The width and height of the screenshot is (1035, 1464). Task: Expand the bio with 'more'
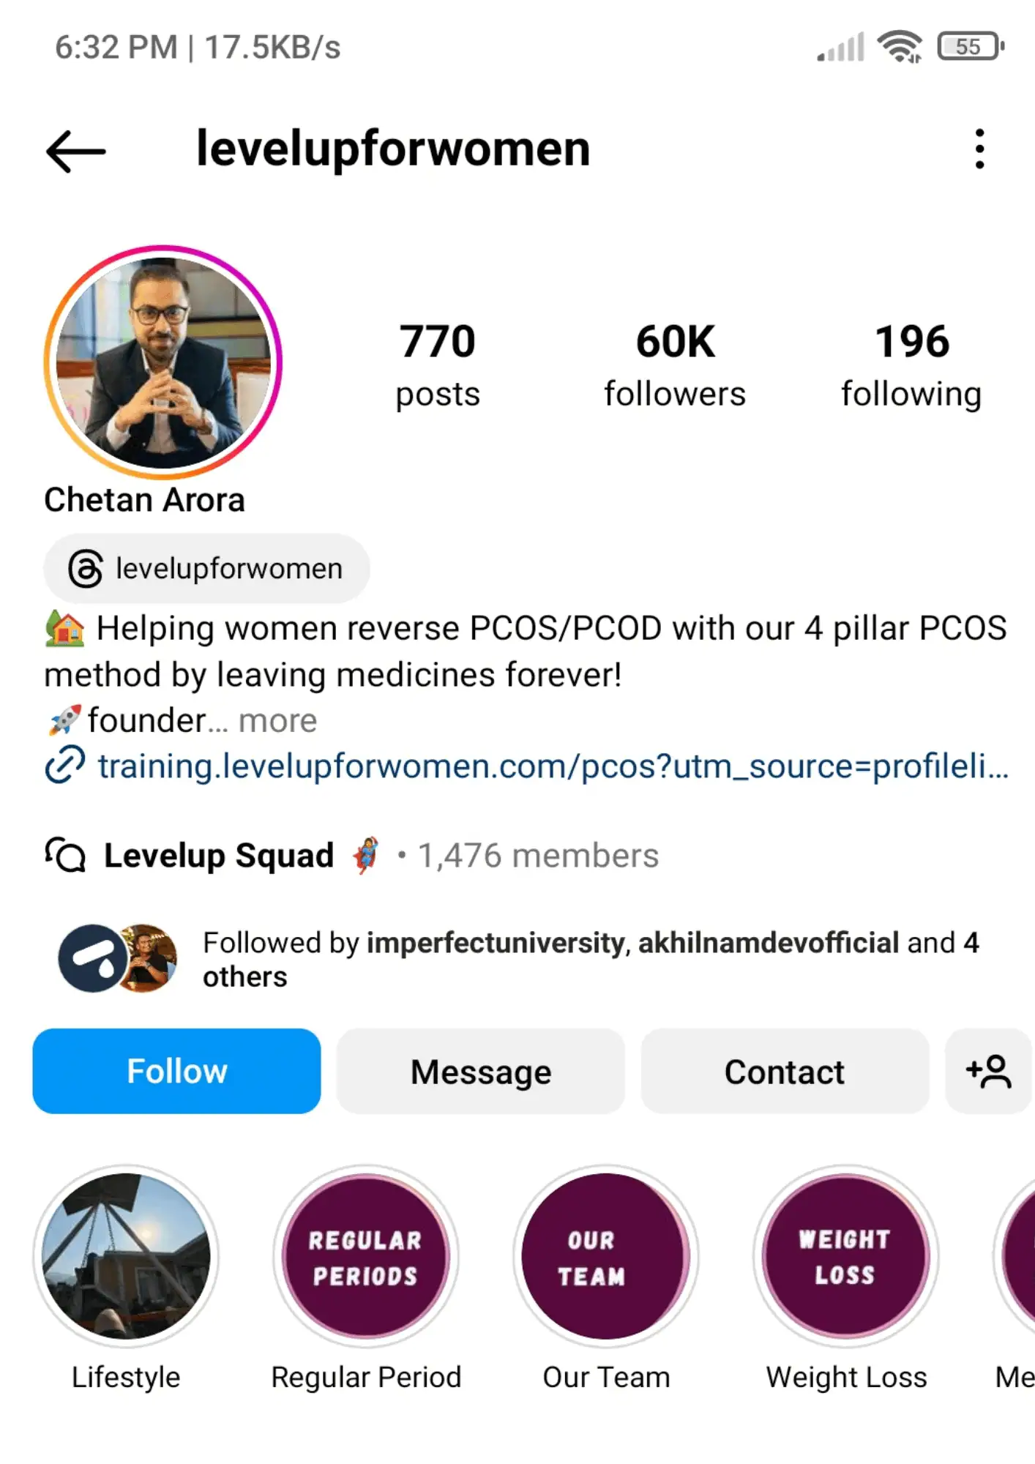[277, 721]
